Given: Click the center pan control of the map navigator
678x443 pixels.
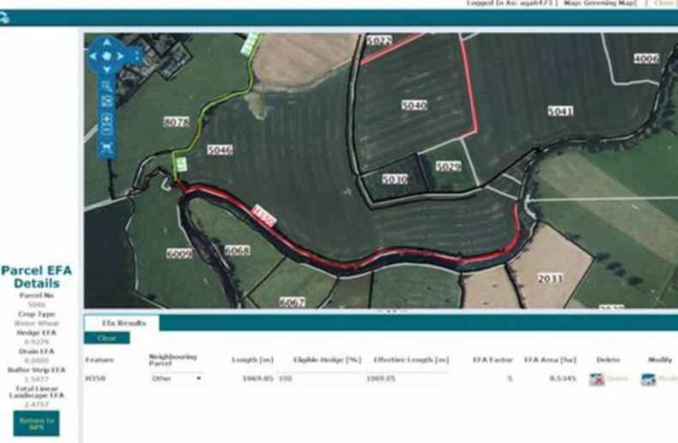Looking at the screenshot, I should tap(106, 56).
